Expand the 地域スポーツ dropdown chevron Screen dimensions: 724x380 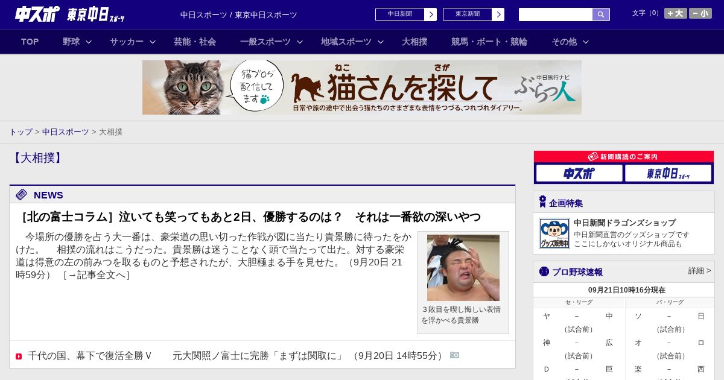(x=381, y=42)
